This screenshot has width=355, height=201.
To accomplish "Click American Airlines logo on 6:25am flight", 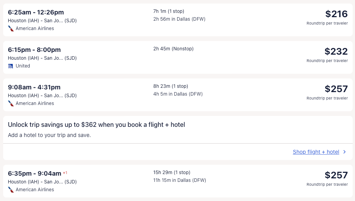I will [11, 28].
